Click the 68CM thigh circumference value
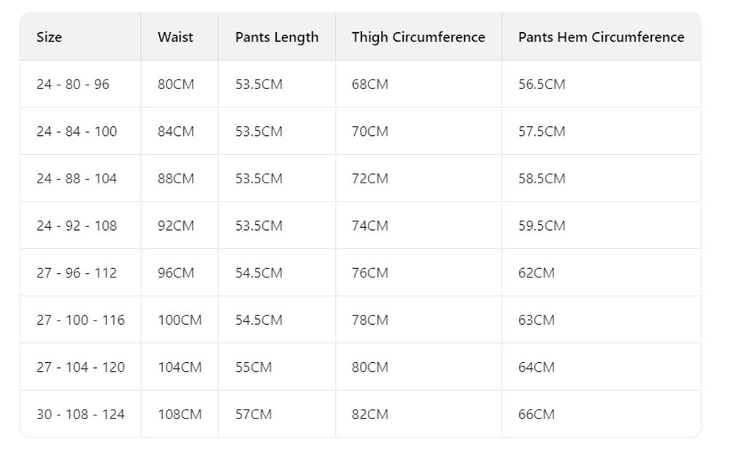Screen dimensions: 730x452 tap(370, 84)
